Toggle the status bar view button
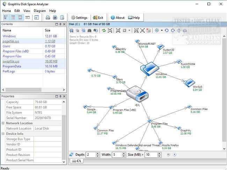The image size is (227, 170). coord(27,18)
